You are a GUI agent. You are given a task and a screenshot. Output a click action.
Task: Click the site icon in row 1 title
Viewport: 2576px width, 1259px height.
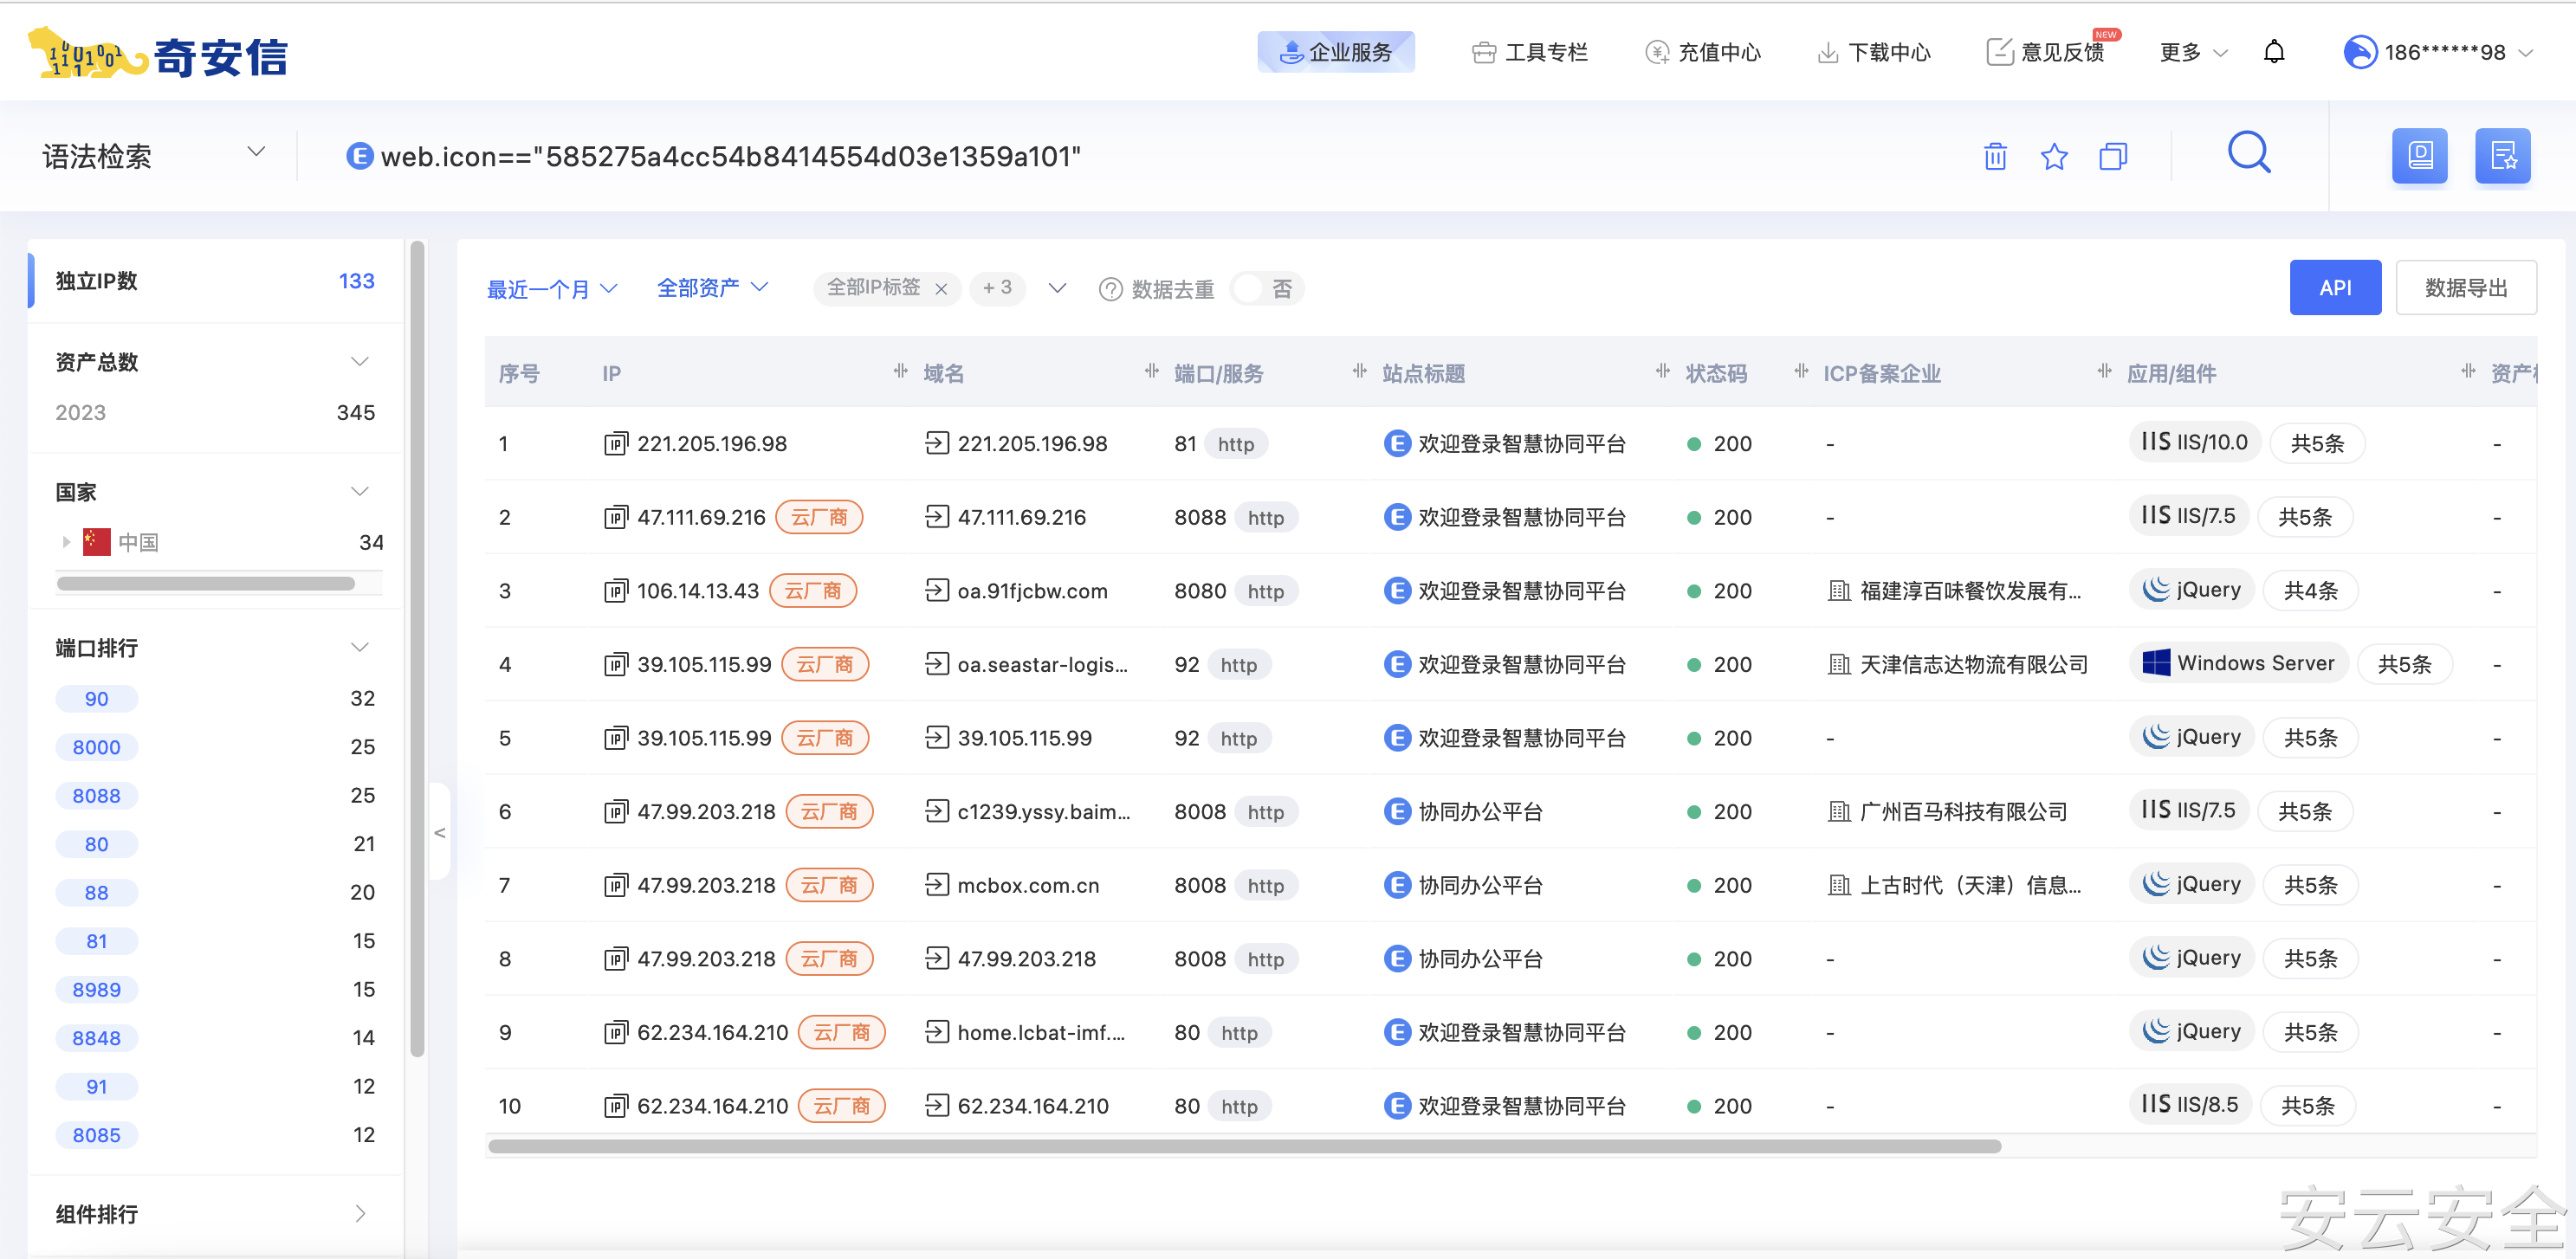pyautogui.click(x=1397, y=443)
